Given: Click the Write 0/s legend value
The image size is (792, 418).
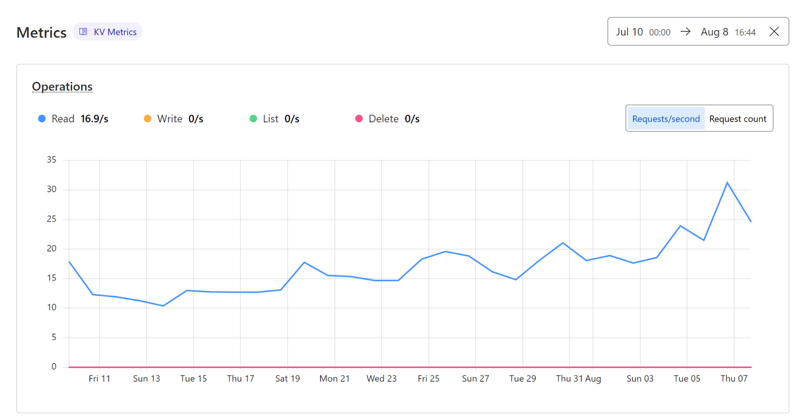Looking at the screenshot, I should 196,119.
